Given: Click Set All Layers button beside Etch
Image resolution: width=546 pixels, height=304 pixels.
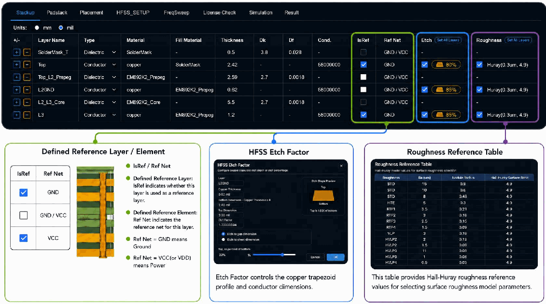Looking at the screenshot, I should pos(448,40).
